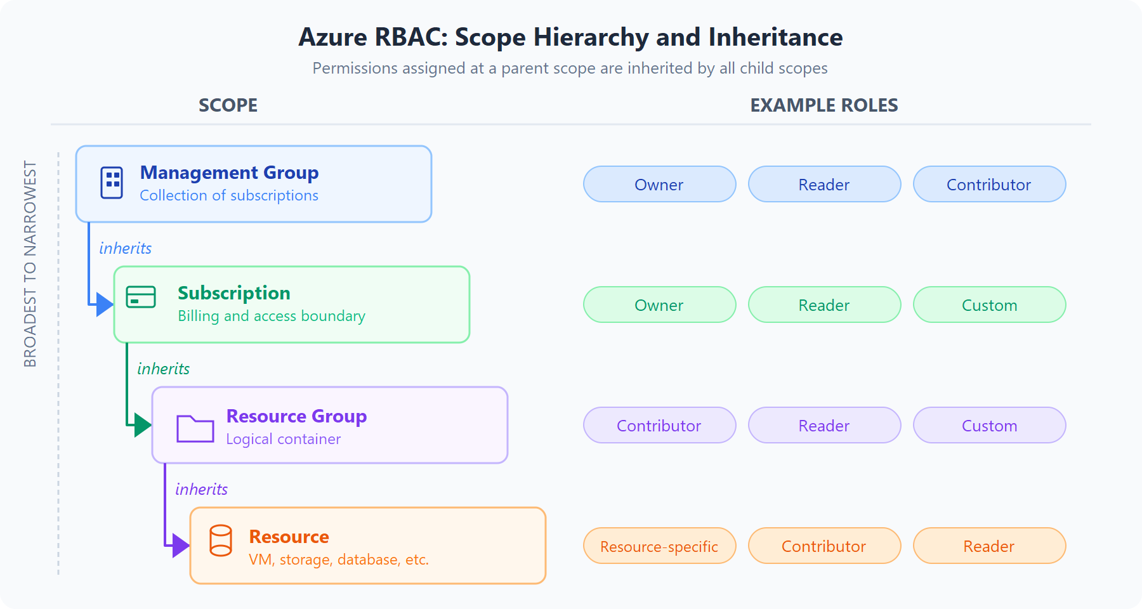Viewport: 1142px width, 609px height.
Task: Click the purple arrowhead pointing to Resource
Action: [x=181, y=546]
